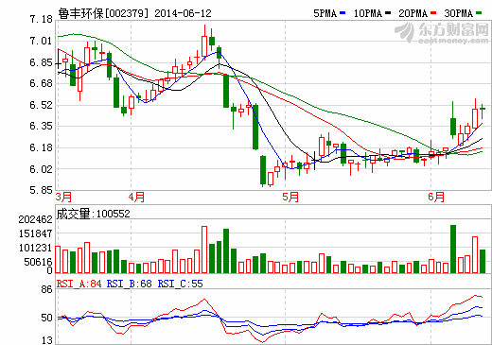This screenshot has height=345, width=492.
Task: Click the green 30PMA legend color marker
Action: coord(479,13)
